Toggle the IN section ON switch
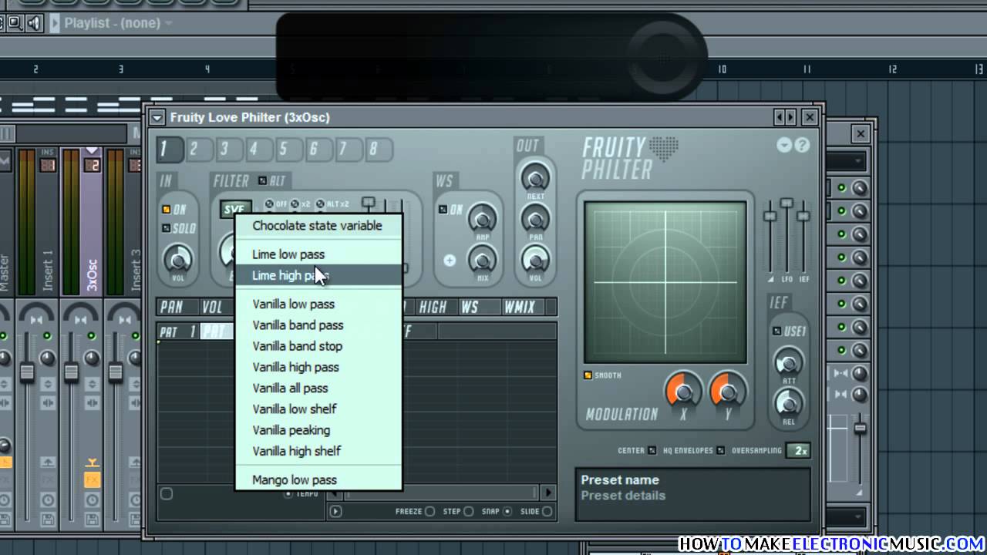Screen dimensions: 987x555 coord(166,209)
